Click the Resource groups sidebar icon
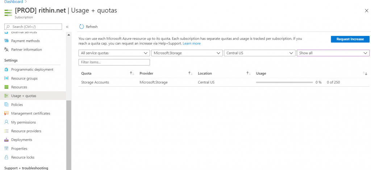The height and width of the screenshot is (170, 371). 6,78
